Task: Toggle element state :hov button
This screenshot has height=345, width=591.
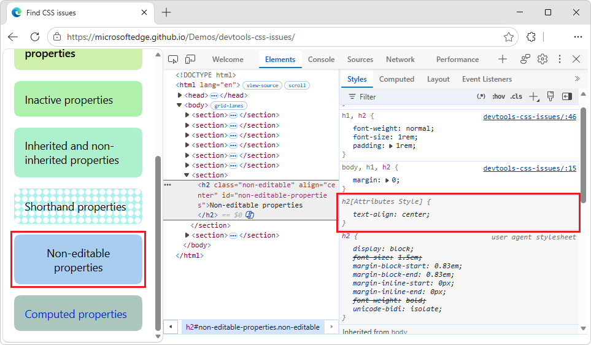Action: 498,96
